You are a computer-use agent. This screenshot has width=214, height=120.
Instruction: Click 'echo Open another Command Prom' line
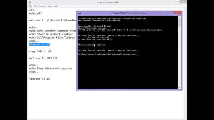tap(53, 31)
